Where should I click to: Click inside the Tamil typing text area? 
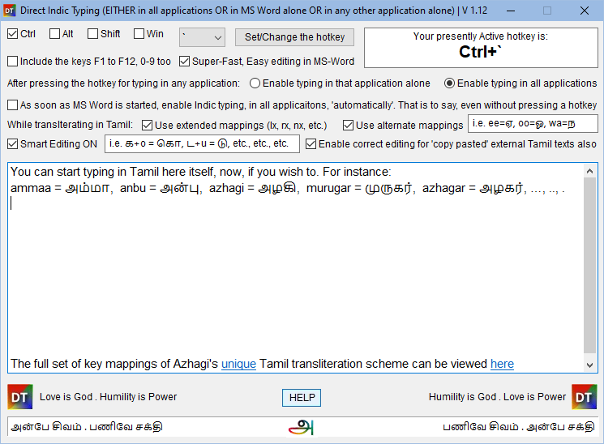296,267
